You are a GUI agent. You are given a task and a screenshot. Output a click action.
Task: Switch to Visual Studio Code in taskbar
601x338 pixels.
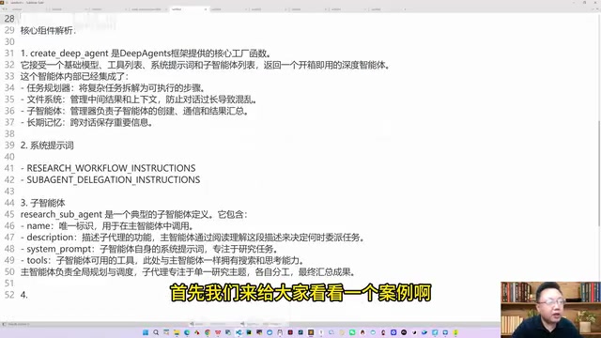(239, 332)
